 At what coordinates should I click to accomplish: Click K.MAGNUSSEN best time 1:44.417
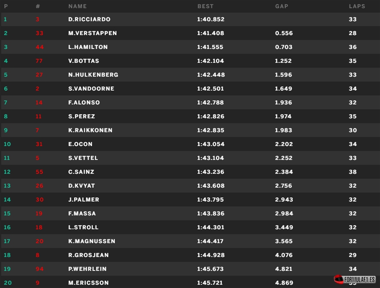[210, 241]
